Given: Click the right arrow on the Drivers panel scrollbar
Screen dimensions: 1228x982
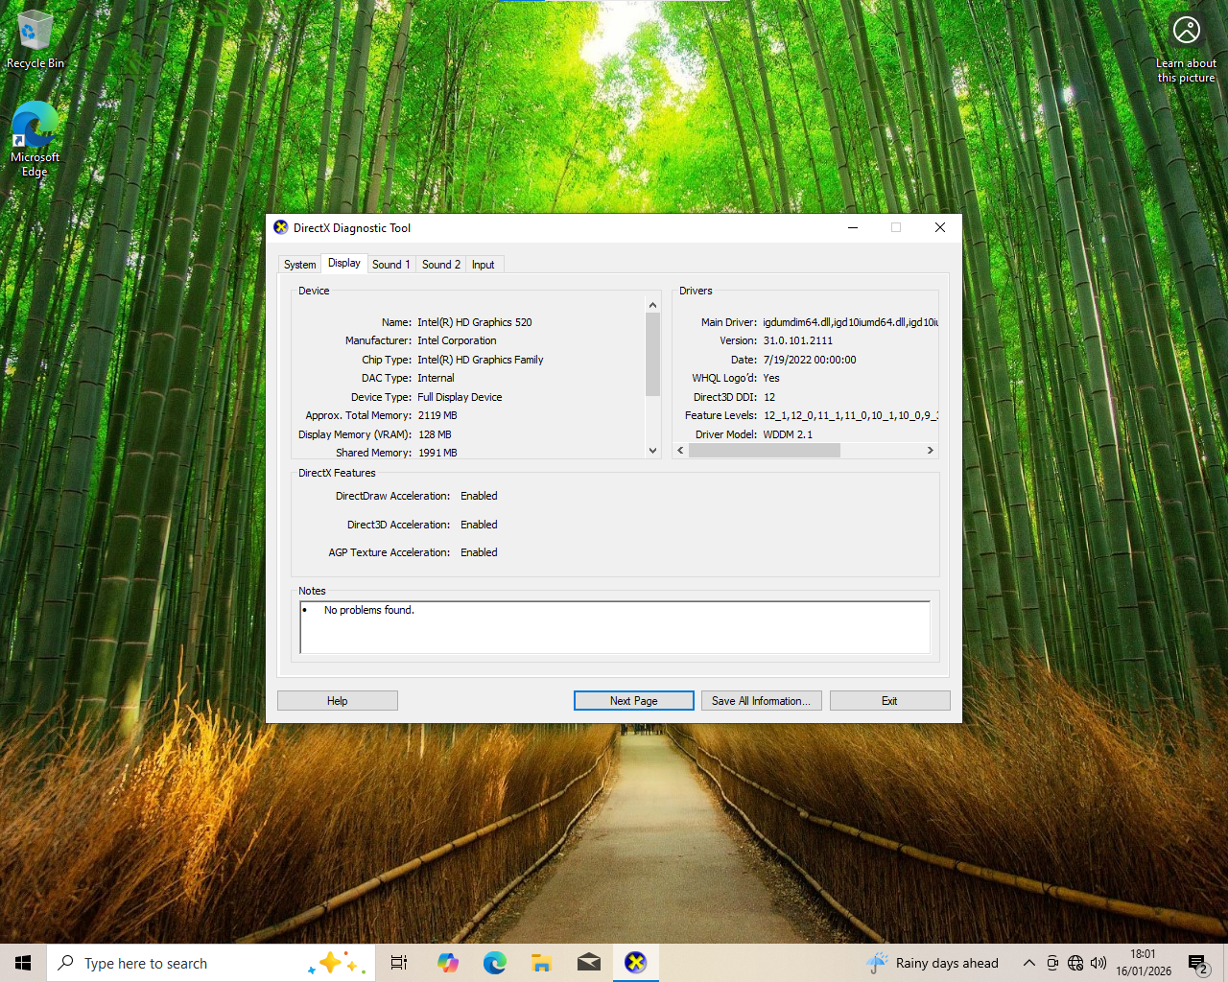Looking at the screenshot, I should pos(929,450).
